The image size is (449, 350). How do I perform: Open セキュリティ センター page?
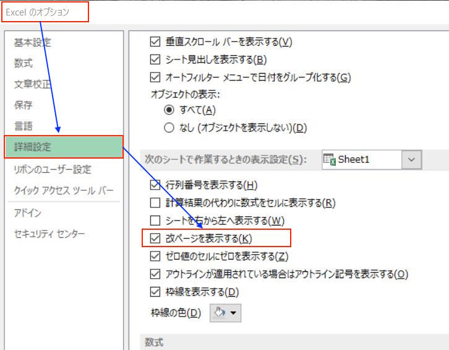[49, 234]
